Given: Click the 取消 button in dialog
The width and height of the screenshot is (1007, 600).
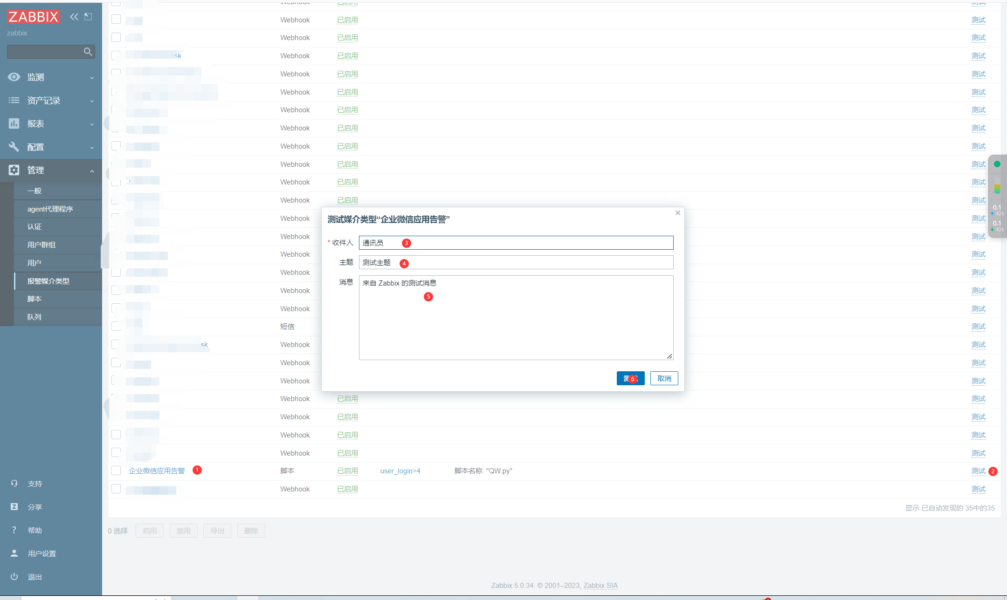Looking at the screenshot, I should 664,378.
